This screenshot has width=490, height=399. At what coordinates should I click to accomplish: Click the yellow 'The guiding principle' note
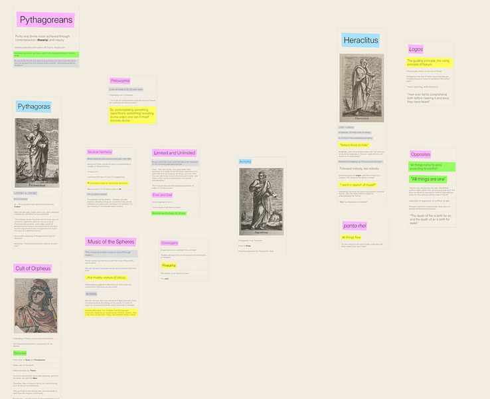tap(430, 63)
